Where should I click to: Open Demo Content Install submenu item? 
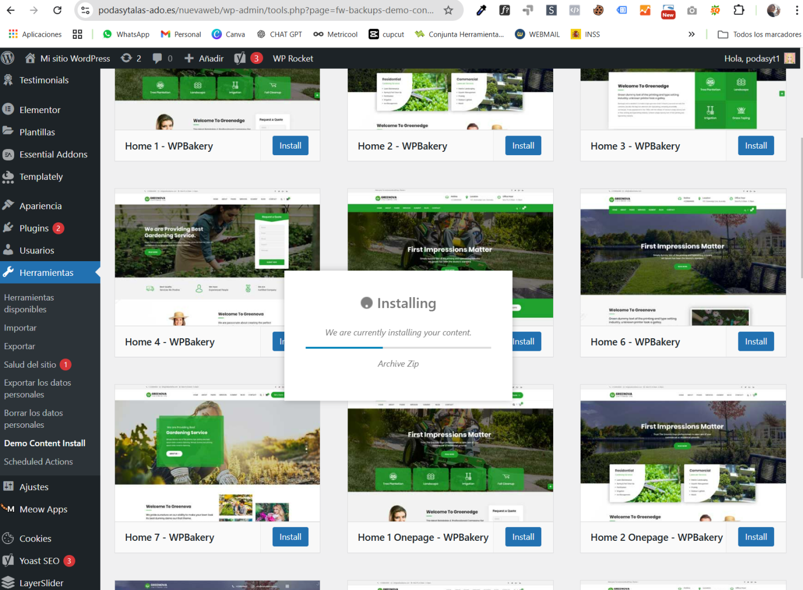pyautogui.click(x=45, y=443)
